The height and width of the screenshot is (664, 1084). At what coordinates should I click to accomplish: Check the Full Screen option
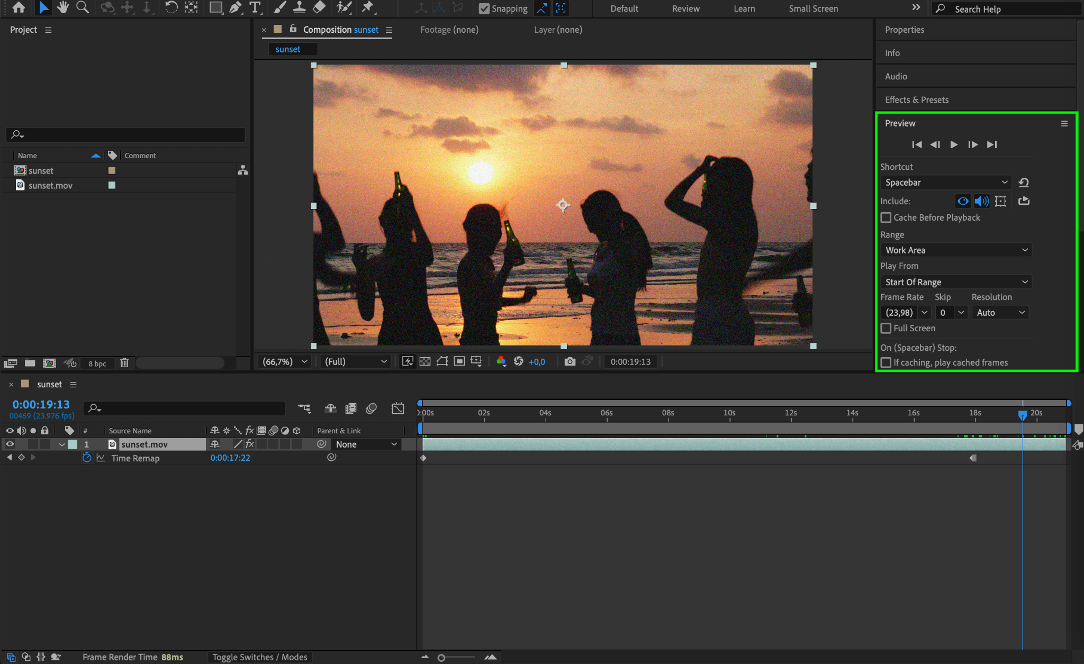point(886,328)
